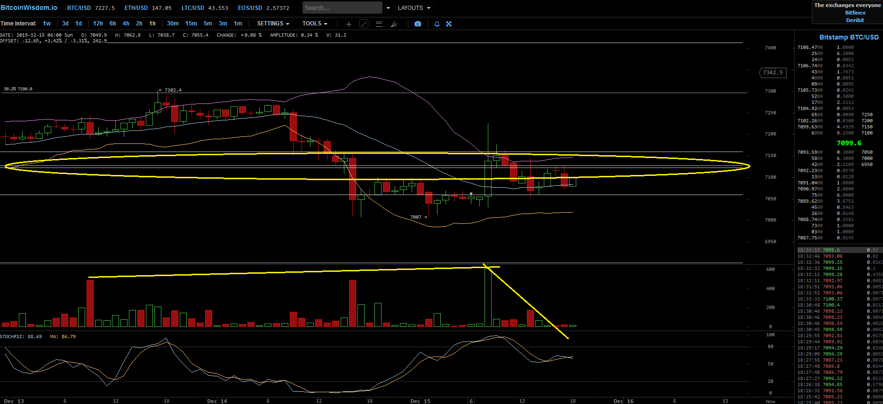Switch time interval to 3d
Viewport: 883px width, 404px height.
click(x=65, y=24)
